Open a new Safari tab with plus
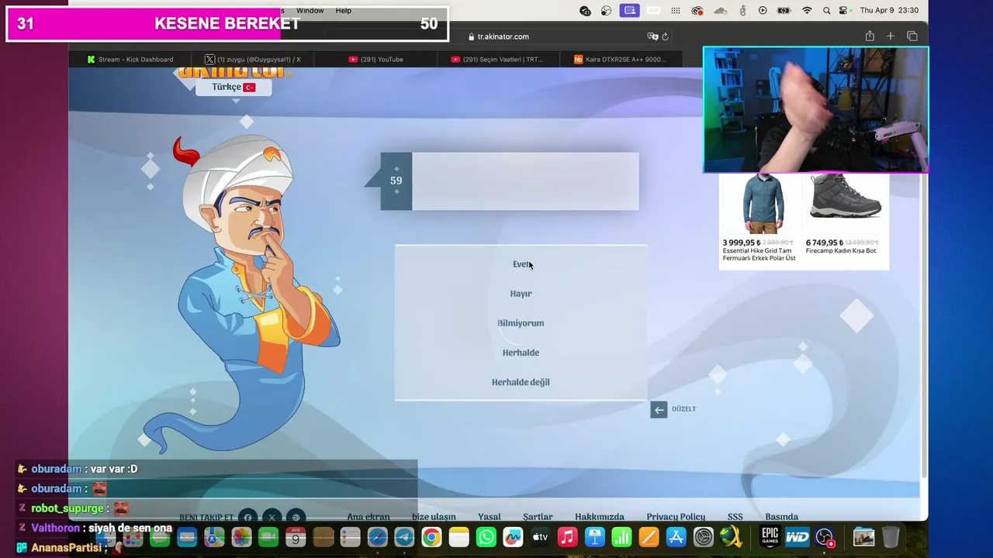Screen dimensions: 993x558 (891, 36)
